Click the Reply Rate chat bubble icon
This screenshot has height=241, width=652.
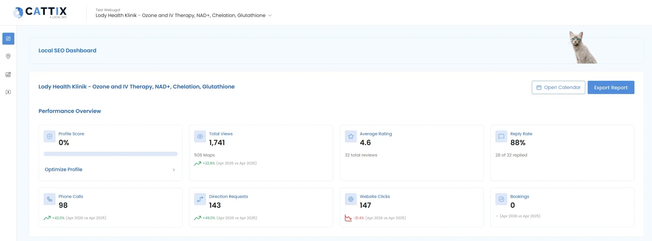[501, 136]
